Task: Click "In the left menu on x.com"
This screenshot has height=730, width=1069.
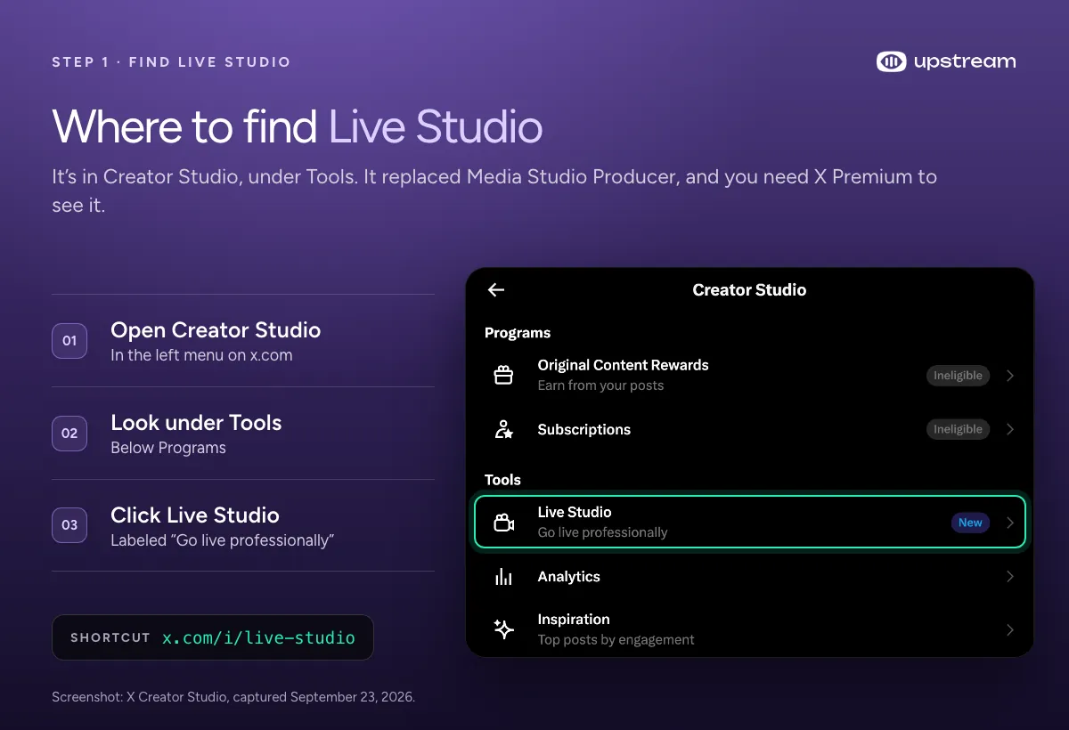Action: point(201,355)
